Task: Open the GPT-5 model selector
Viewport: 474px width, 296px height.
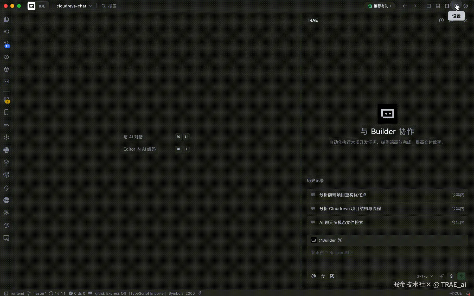Action: [425, 276]
